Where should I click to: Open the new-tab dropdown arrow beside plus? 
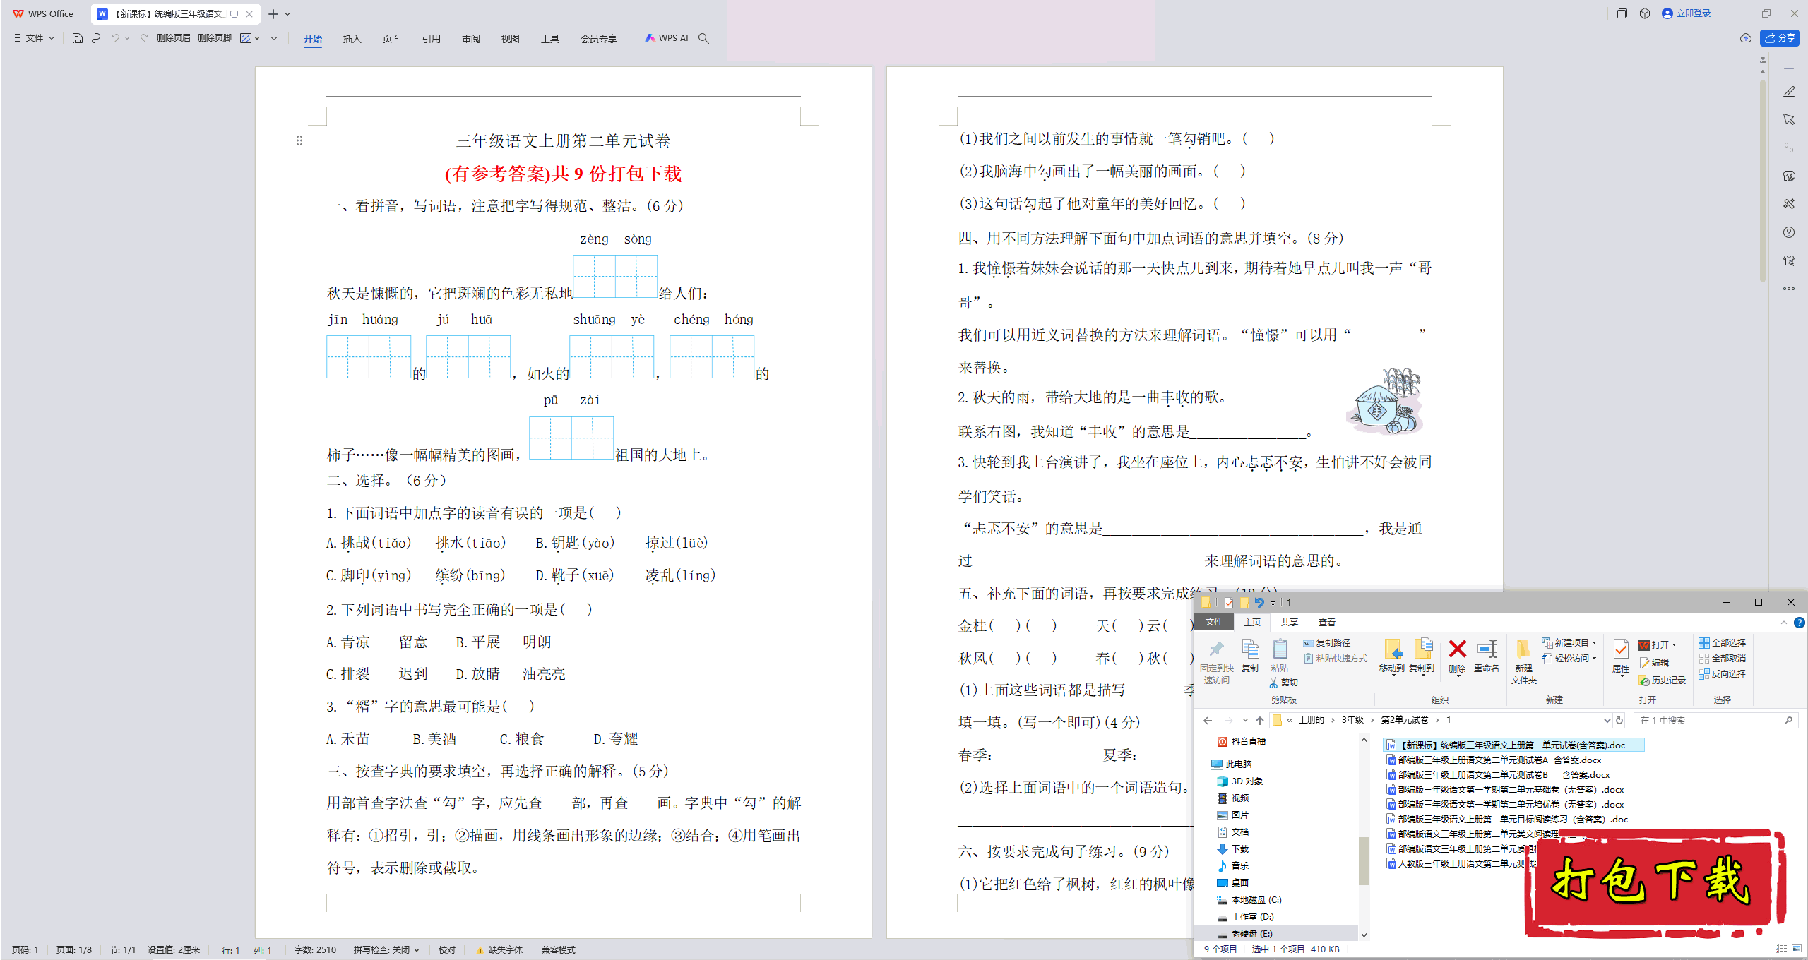[x=287, y=14]
